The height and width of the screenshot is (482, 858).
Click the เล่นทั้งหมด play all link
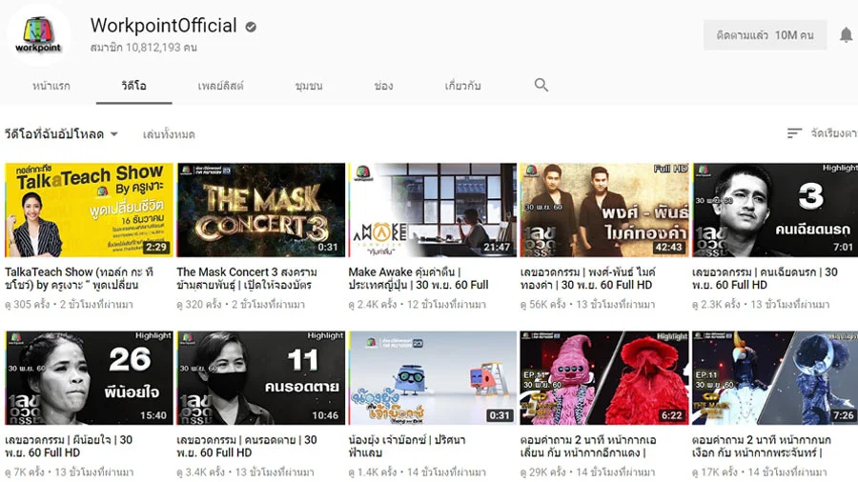169,134
